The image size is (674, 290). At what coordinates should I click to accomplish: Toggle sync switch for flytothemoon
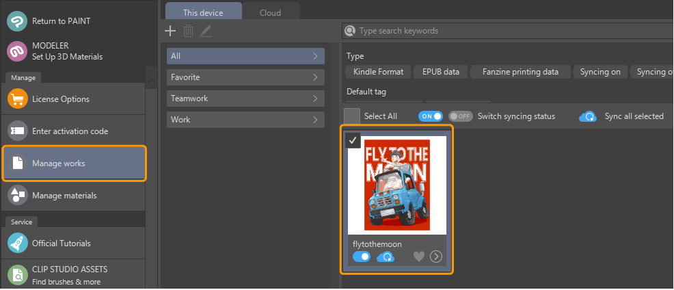coord(362,257)
